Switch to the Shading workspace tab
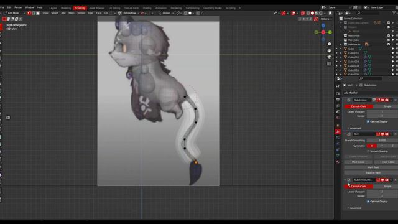398x224 pixels. point(147,8)
